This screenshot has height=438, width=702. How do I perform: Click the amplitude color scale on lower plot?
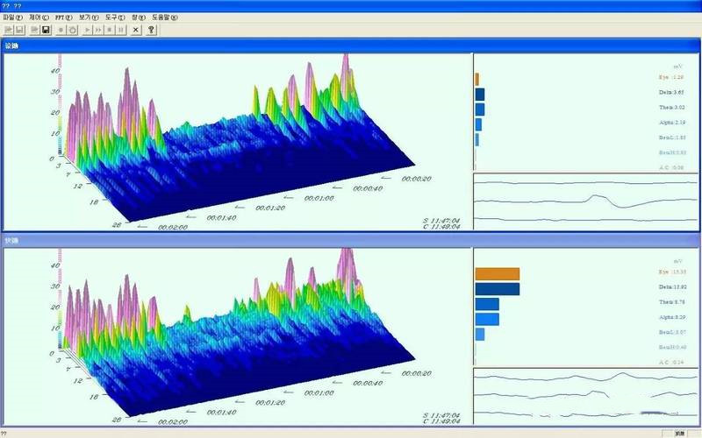(60, 299)
